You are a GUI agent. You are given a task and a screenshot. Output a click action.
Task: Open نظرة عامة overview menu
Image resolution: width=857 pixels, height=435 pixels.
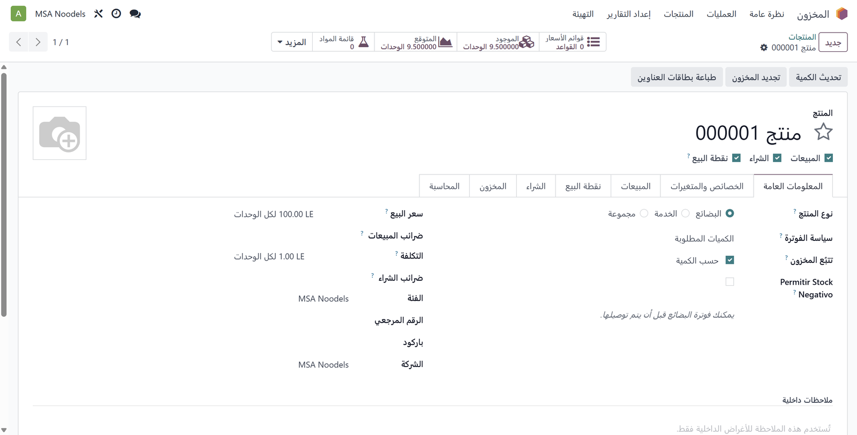(x=766, y=14)
